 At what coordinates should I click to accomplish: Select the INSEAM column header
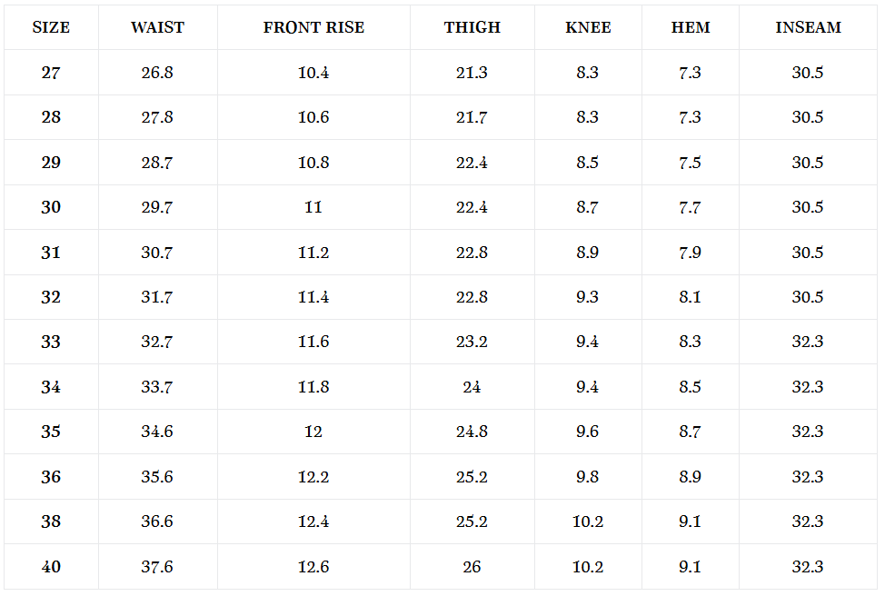(808, 27)
